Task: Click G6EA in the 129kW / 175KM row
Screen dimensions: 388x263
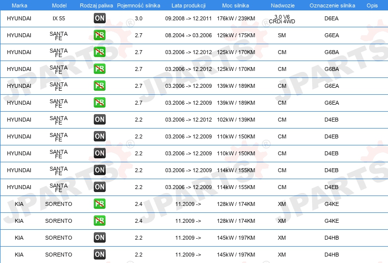Action: pos(331,35)
